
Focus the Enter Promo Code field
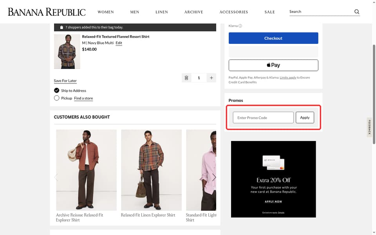pos(263,117)
